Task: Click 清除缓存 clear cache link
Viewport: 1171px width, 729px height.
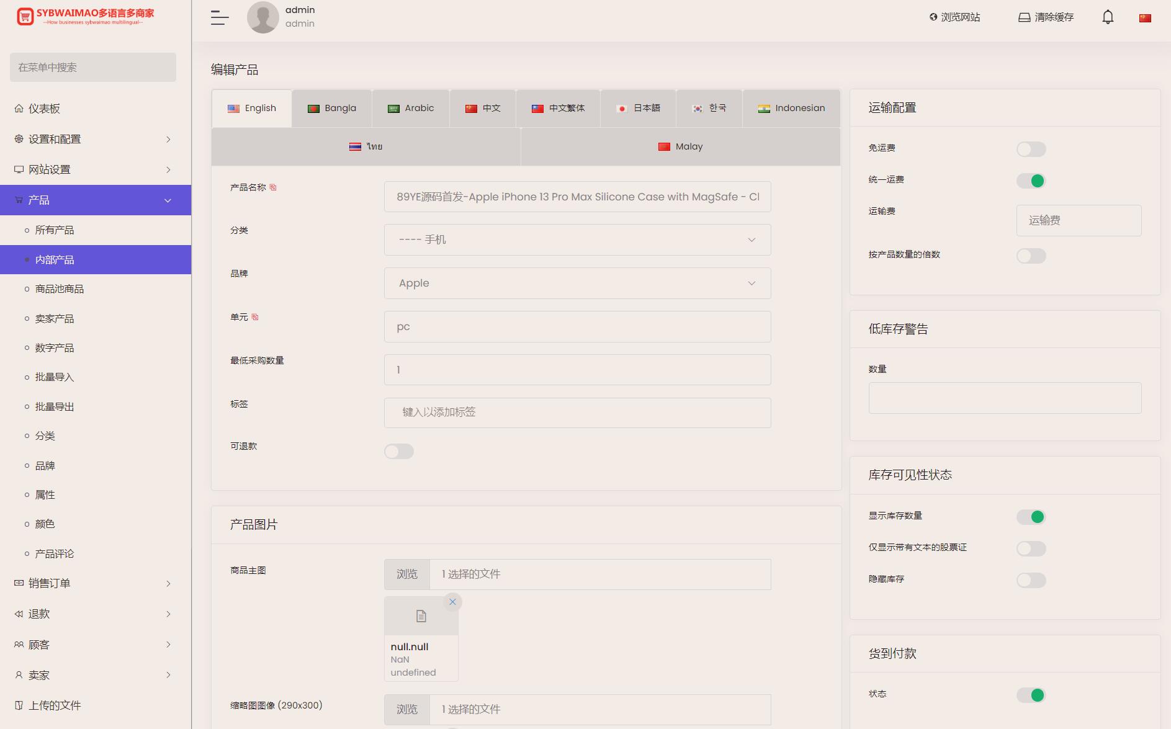Action: [1046, 17]
